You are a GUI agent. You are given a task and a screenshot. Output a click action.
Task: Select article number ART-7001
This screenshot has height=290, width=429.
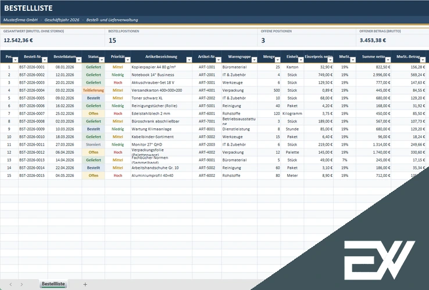coord(207,121)
